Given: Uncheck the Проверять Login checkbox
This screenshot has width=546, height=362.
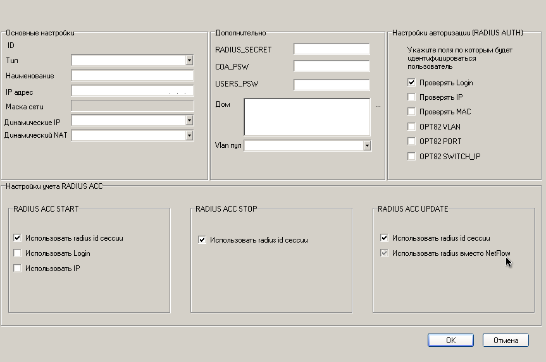Looking at the screenshot, I should tap(411, 82).
